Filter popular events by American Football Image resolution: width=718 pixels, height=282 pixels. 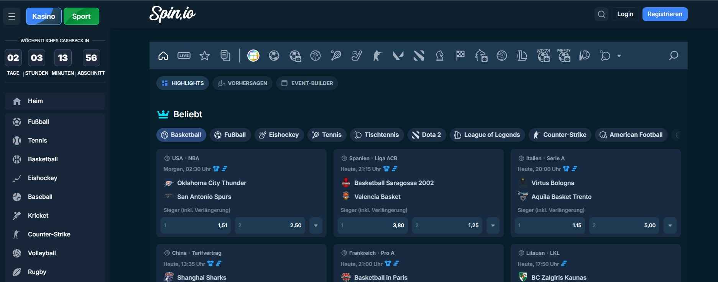631,135
